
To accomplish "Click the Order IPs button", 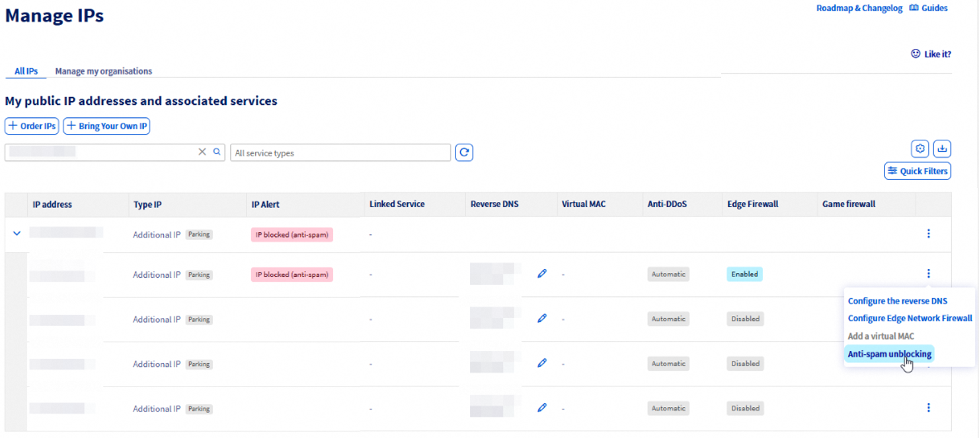I will pos(32,126).
